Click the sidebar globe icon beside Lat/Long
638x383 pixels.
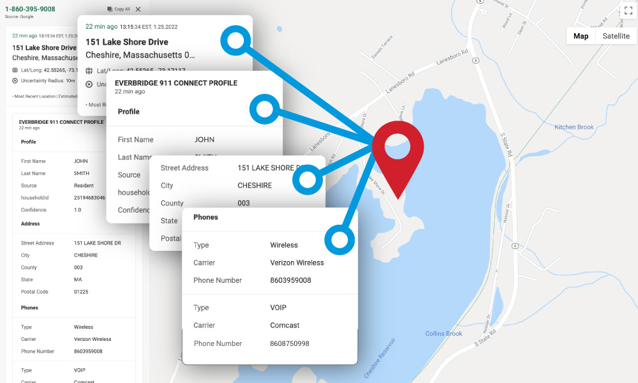15,70
